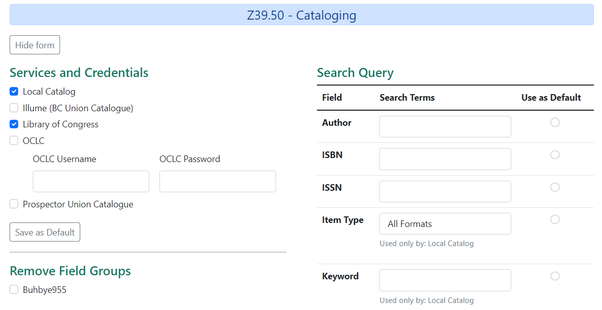Disable the Library of Congress service
This screenshot has height=310, width=602.
pyautogui.click(x=14, y=124)
